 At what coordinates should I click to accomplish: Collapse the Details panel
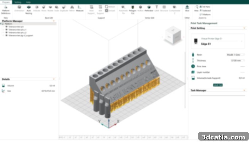point(54,79)
